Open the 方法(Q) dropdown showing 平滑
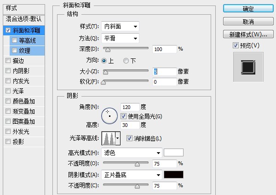The height and width of the screenshot is (195, 276). [x=120, y=38]
